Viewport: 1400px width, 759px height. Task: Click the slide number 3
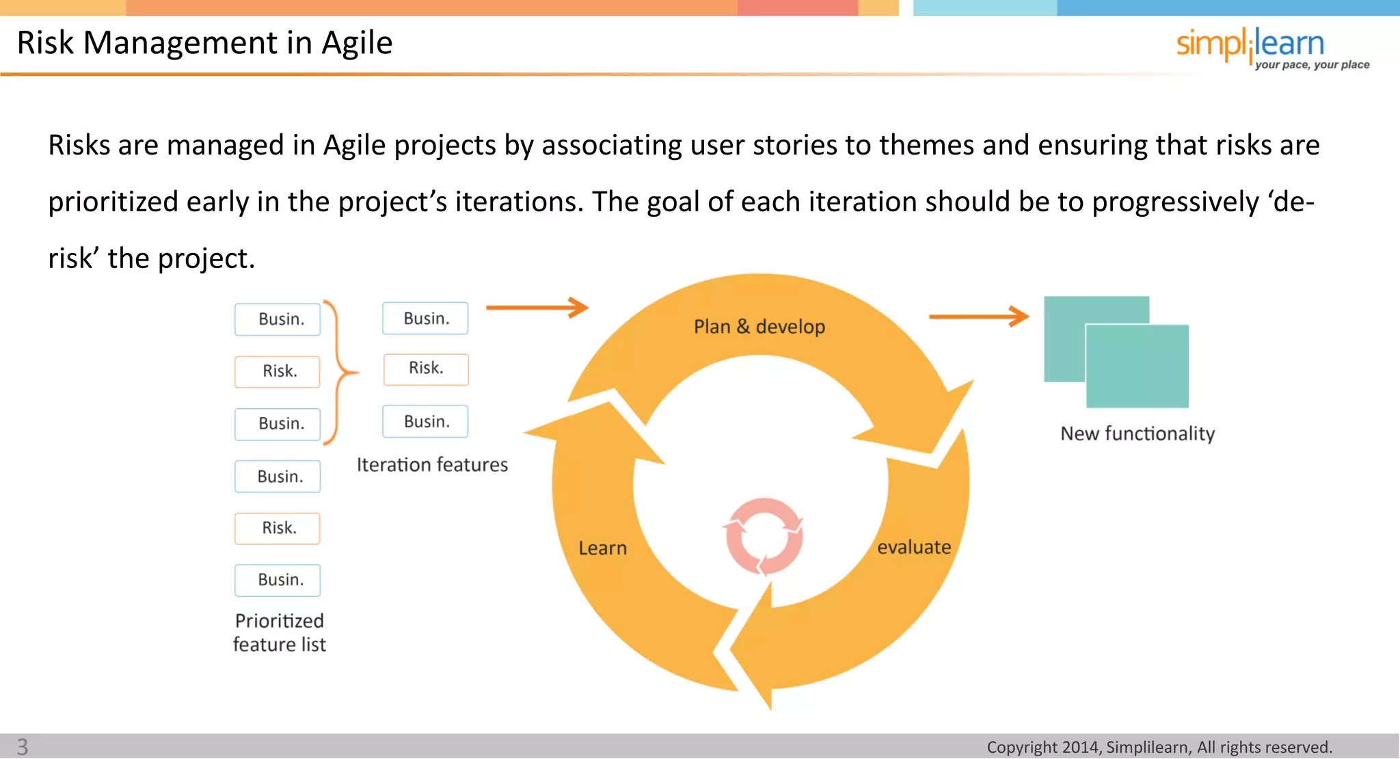23,747
